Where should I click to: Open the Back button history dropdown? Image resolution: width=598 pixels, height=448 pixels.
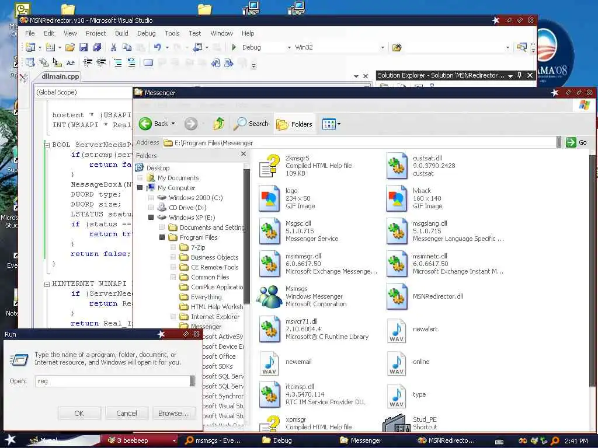(x=173, y=124)
